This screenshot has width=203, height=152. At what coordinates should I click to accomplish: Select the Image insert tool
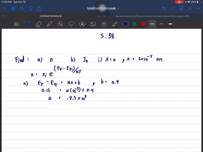93,24
